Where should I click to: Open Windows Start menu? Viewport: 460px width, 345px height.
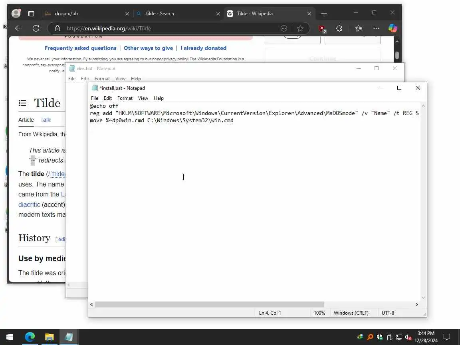click(x=10, y=337)
